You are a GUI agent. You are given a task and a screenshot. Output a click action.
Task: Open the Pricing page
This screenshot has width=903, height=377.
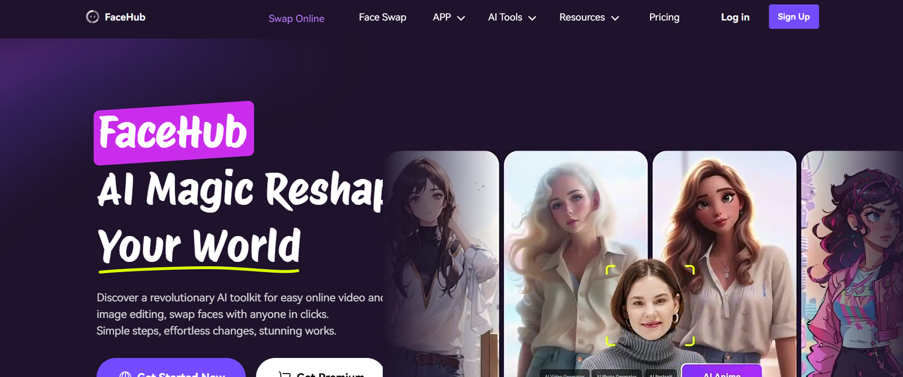664,17
